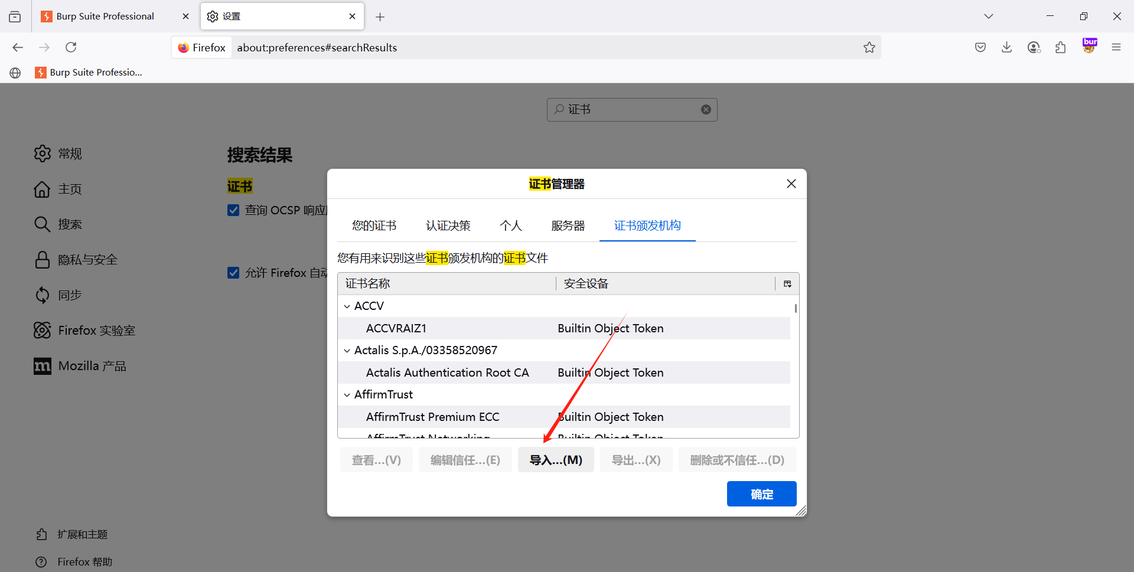Screen dimensions: 1134x572
Task: Toggle the 允许 Firefox 自动 checkbox
Action: [x=233, y=273]
